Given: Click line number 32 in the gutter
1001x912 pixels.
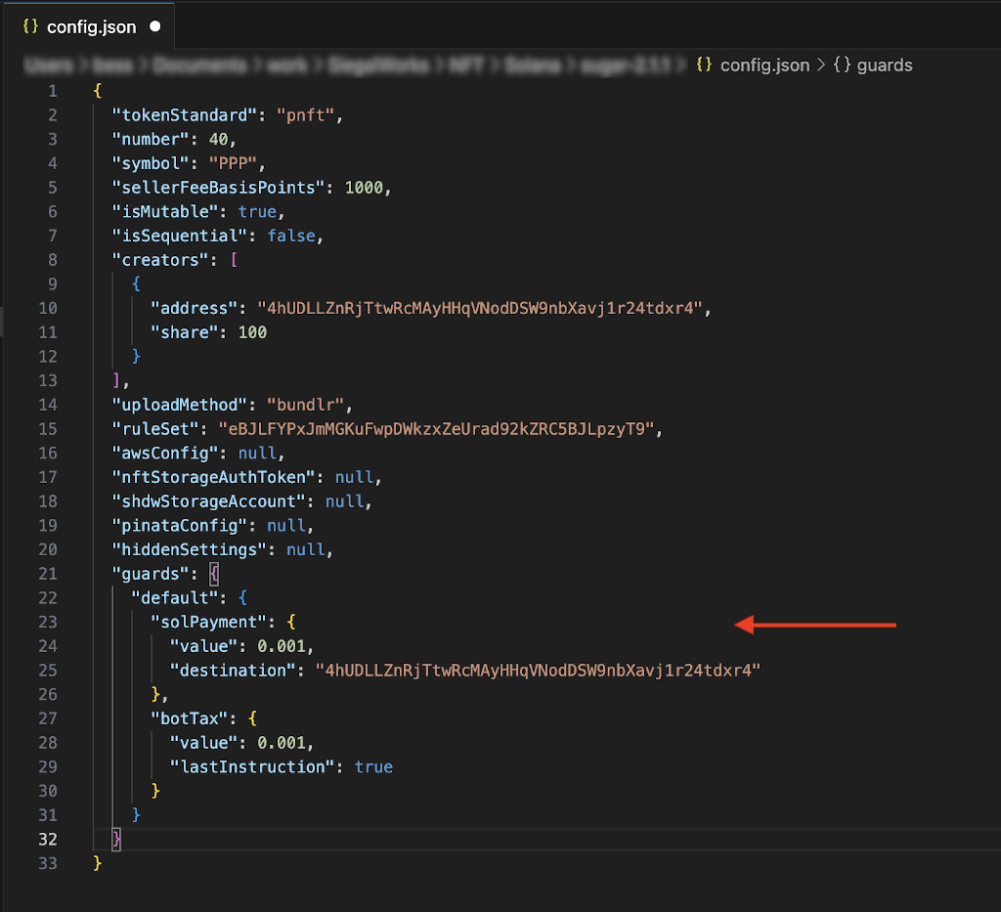Looking at the screenshot, I should [48, 840].
